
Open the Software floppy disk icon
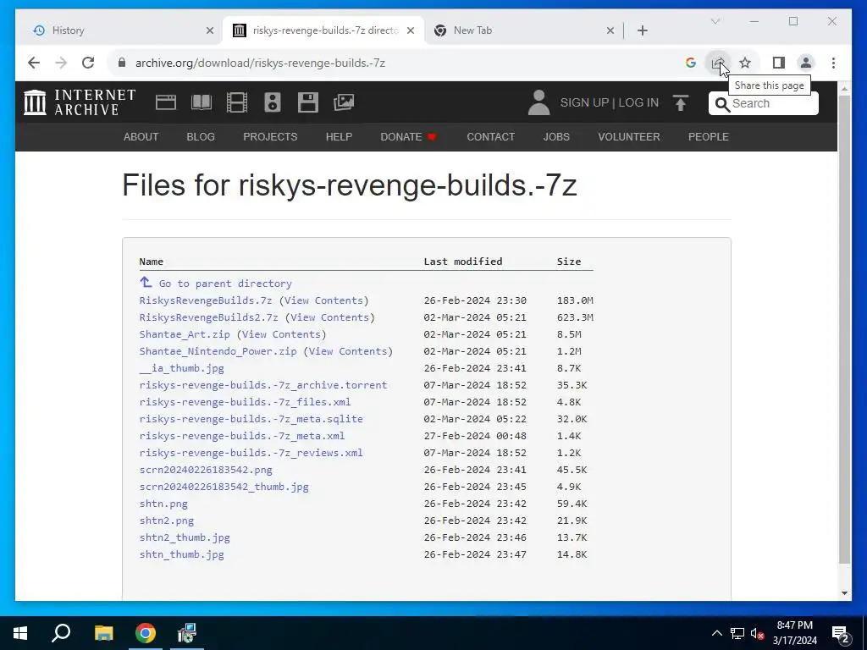coord(308,102)
